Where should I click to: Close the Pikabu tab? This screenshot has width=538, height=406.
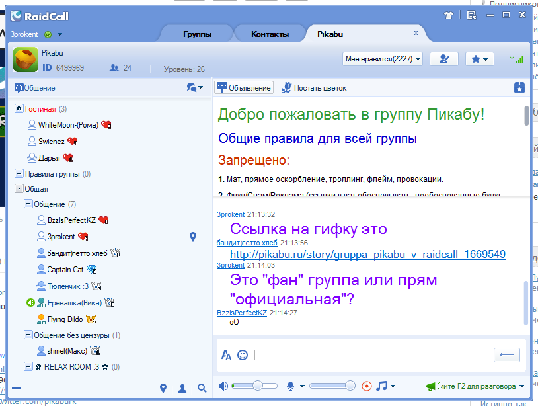416,33
